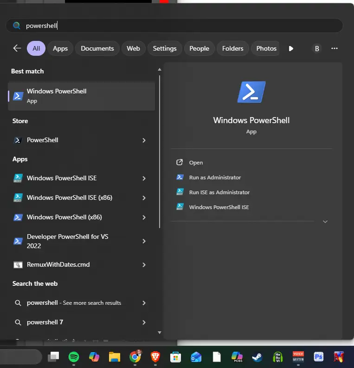Select the PowerShell Store result
The width and height of the screenshot is (354, 368).
[82, 140]
